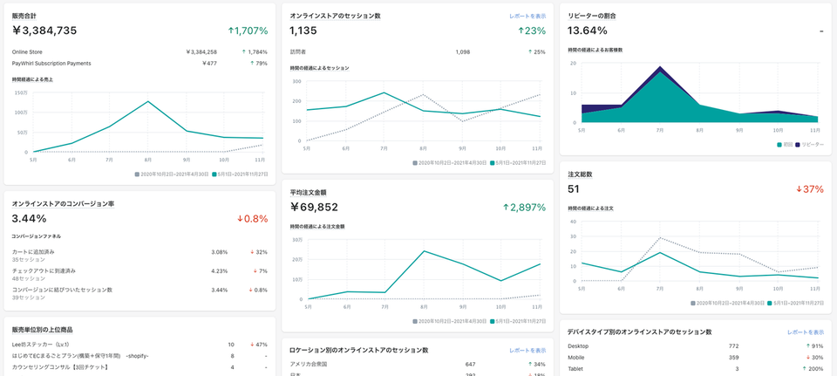
Task: Click the down arrow beside カートに追加済み 32%
Action: pyautogui.click(x=252, y=252)
